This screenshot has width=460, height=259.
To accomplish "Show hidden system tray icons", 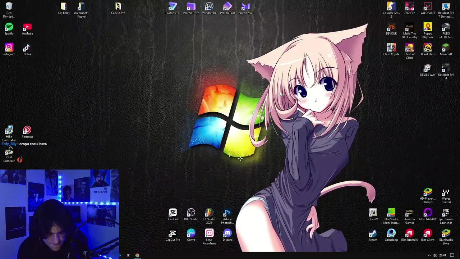I will (429, 255).
